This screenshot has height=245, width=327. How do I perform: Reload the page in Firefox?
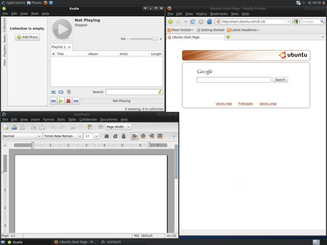tap(193, 21)
